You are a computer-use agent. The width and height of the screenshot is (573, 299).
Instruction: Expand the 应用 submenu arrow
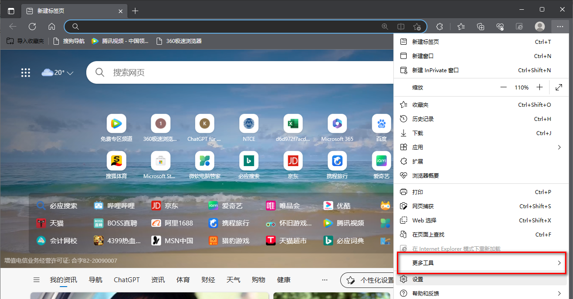(559, 147)
